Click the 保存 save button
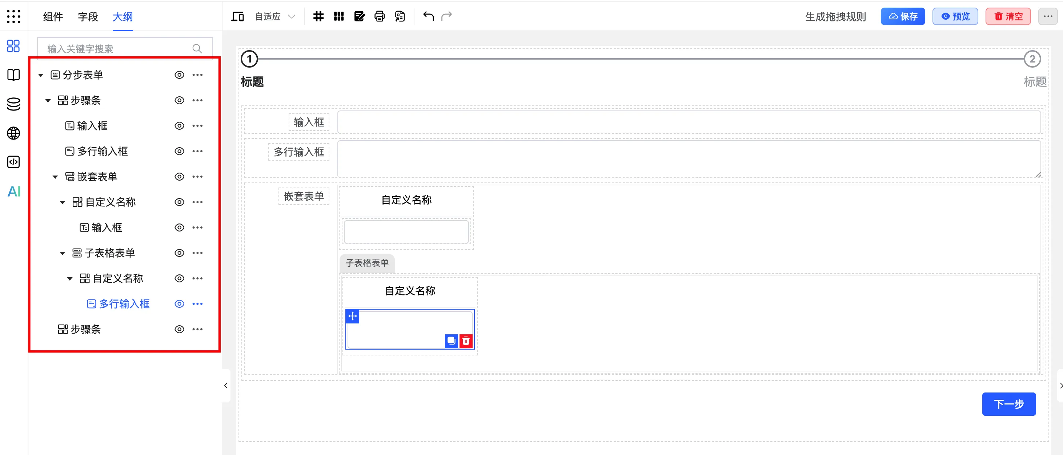1063x455 pixels. [x=902, y=16]
